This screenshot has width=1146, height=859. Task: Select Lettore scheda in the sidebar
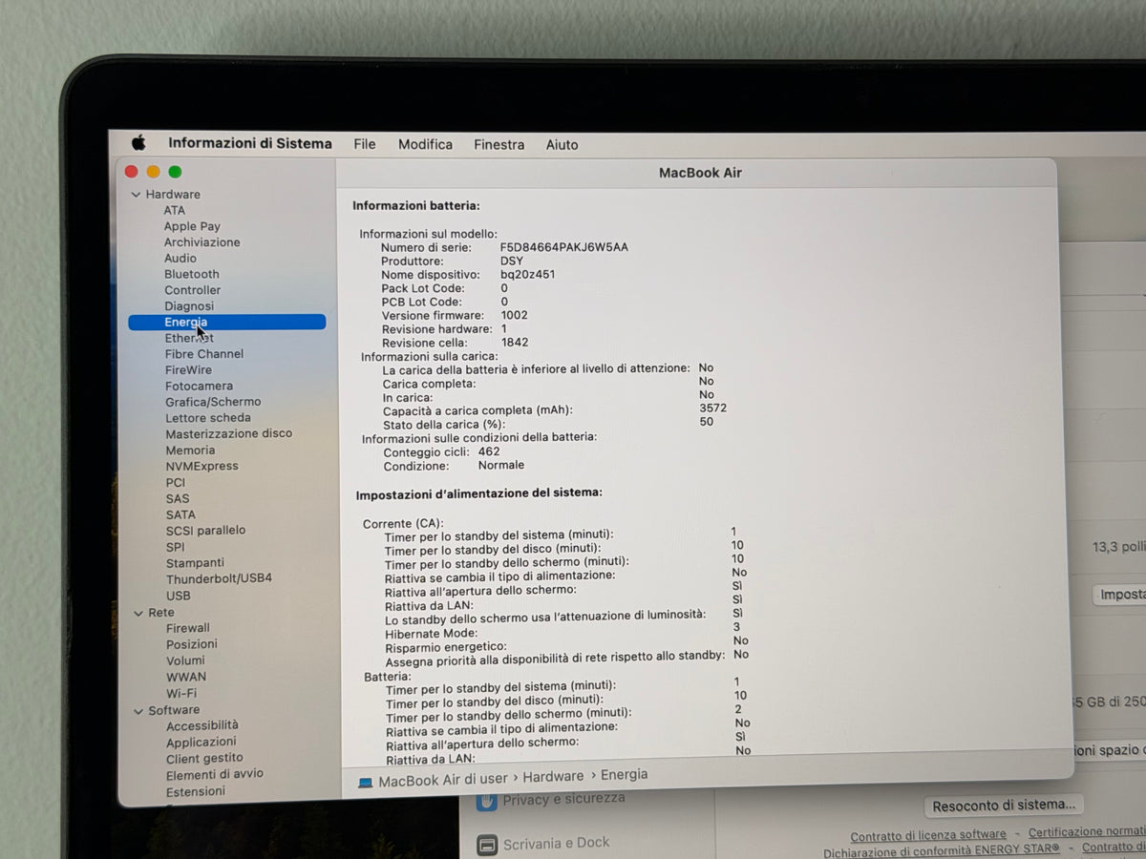[208, 418]
